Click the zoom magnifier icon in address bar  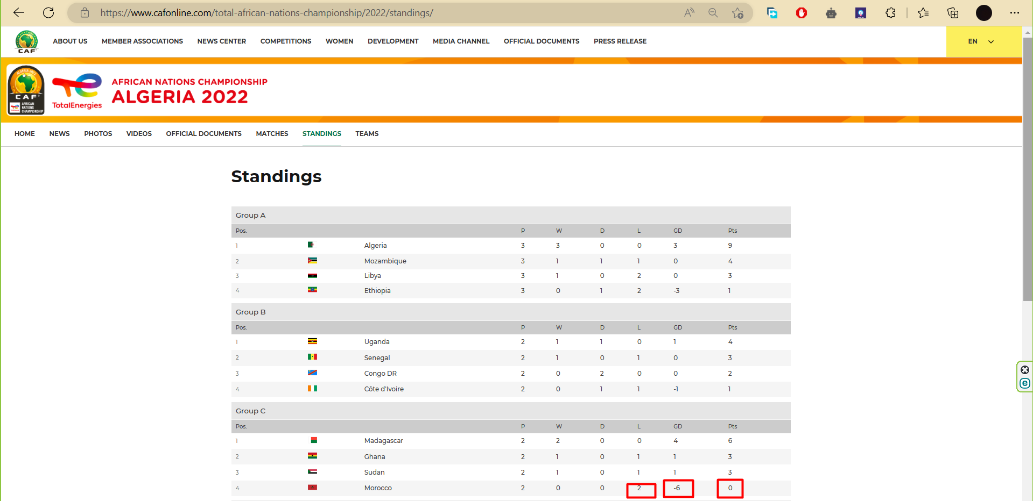[713, 13]
